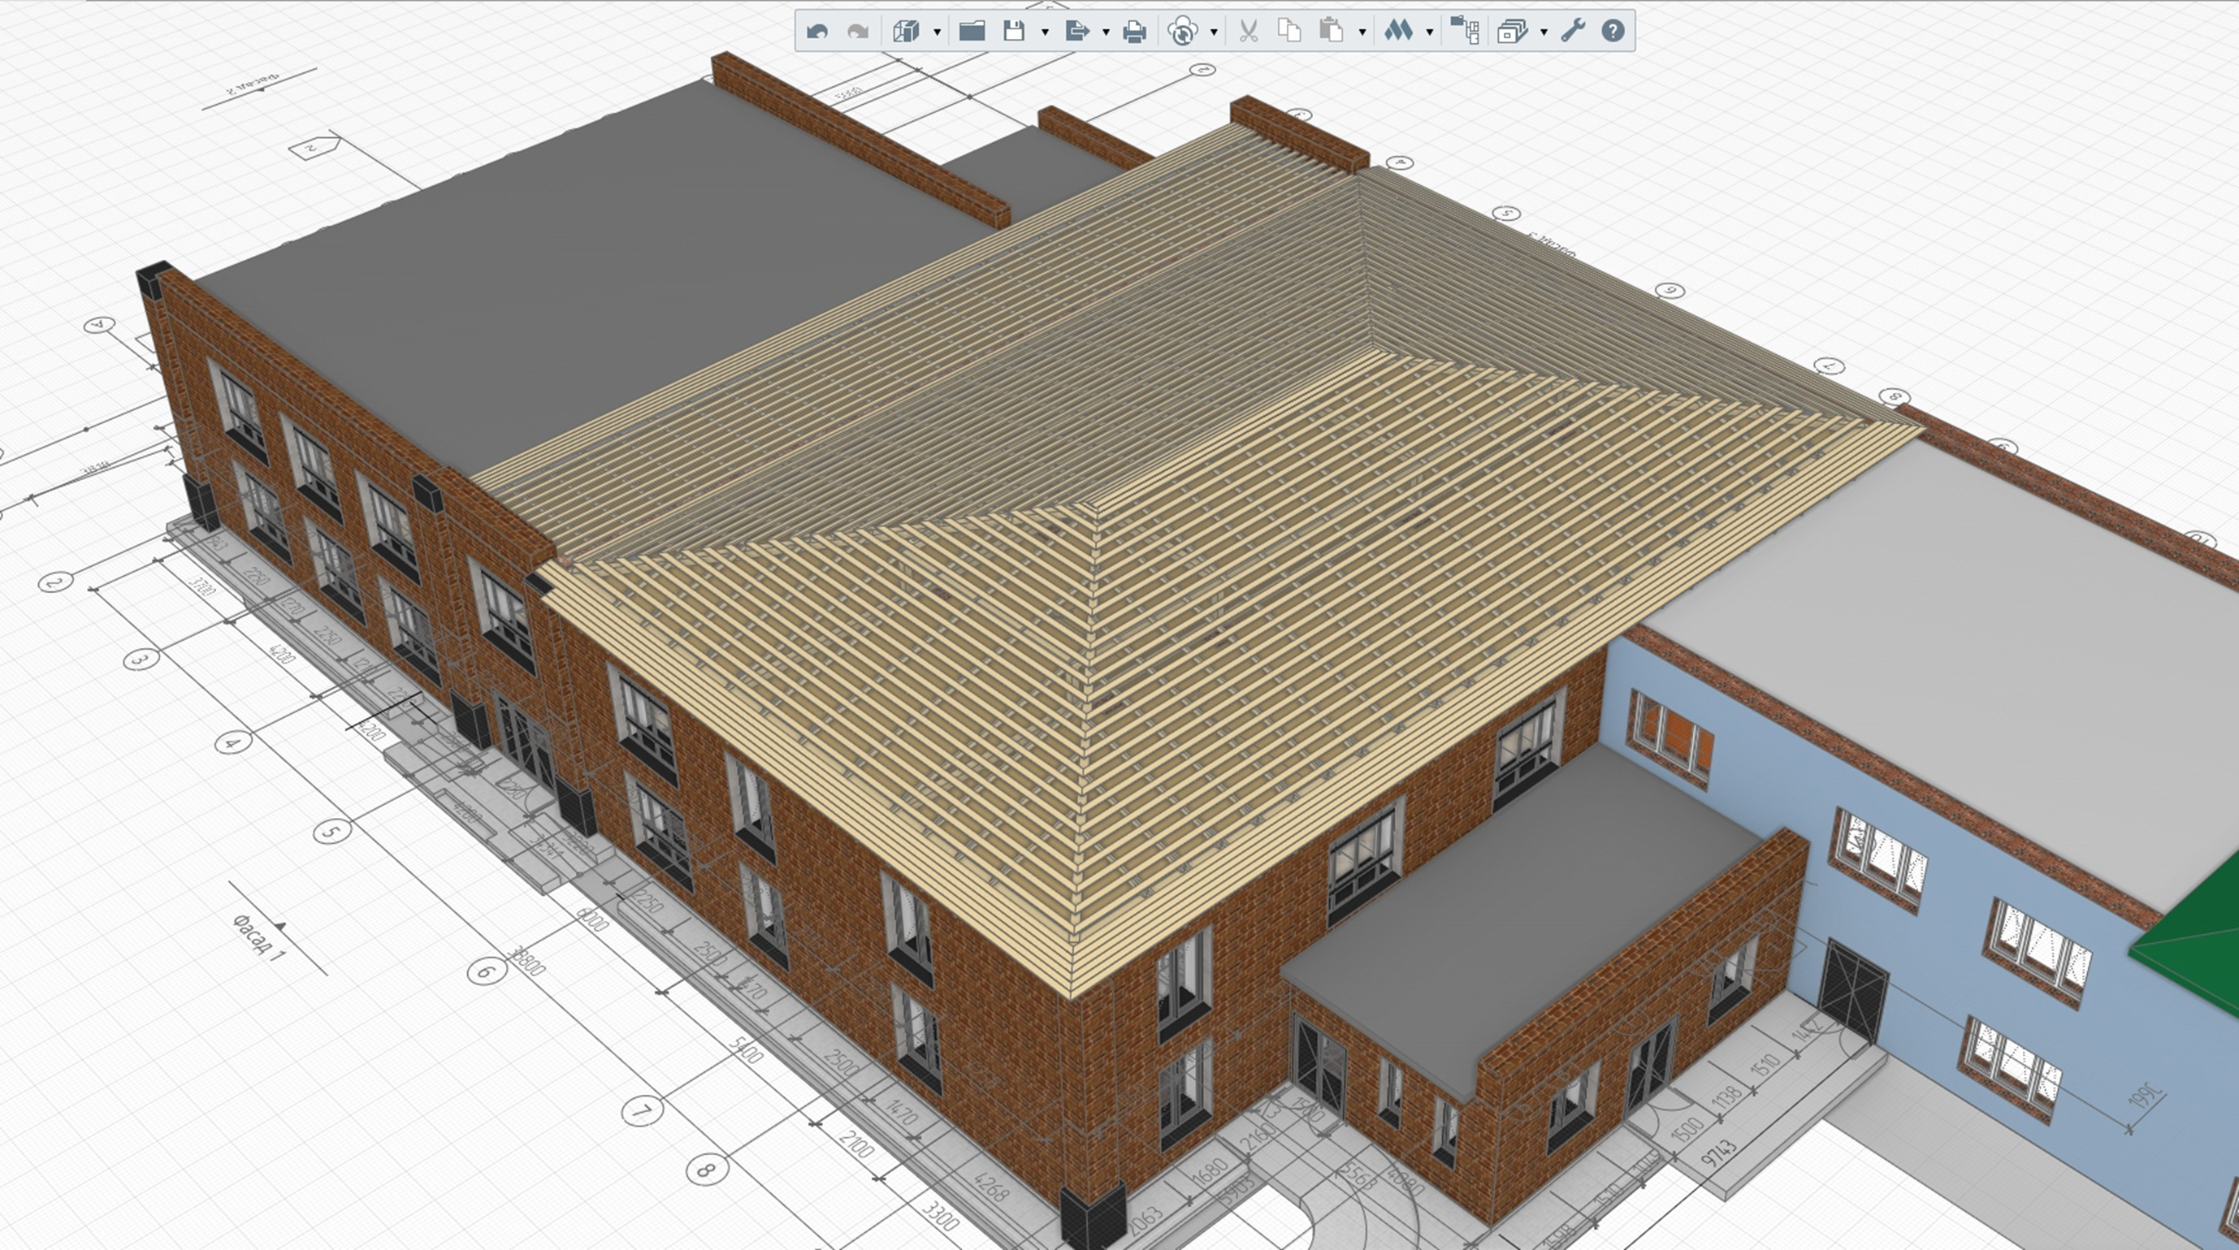Open settings with the wrench icon

tap(1573, 32)
